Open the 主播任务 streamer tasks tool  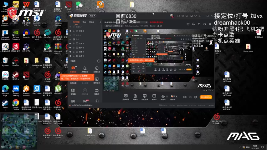tap(96, 69)
